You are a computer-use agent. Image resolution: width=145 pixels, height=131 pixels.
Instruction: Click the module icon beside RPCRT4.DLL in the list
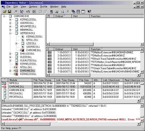pos(5,97)
